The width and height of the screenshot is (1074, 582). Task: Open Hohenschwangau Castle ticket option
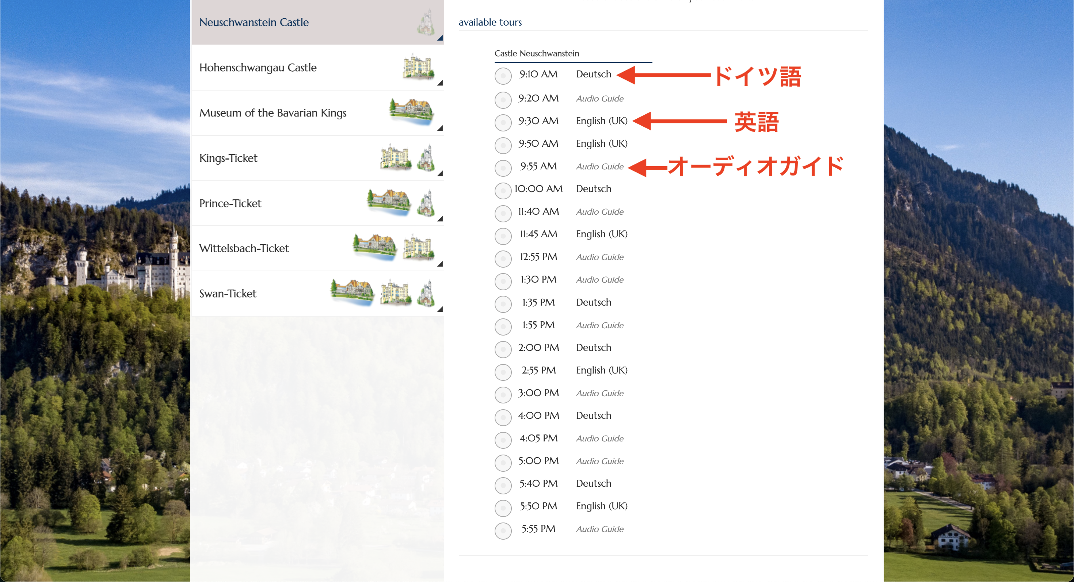[x=318, y=68]
